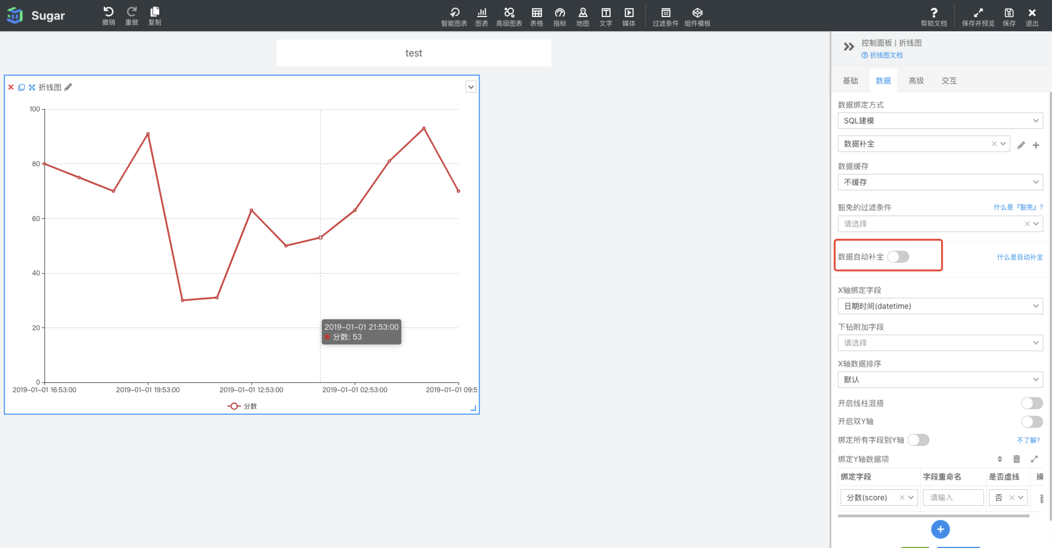Open 组件模板 component templates

(x=698, y=17)
